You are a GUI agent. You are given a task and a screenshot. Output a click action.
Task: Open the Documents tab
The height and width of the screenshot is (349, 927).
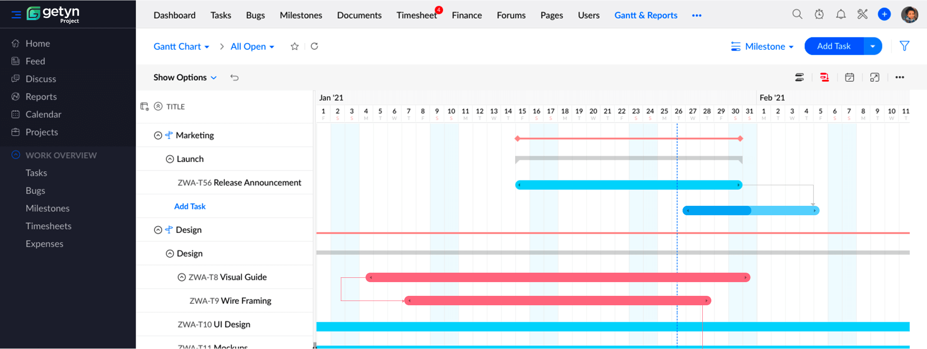[359, 15]
